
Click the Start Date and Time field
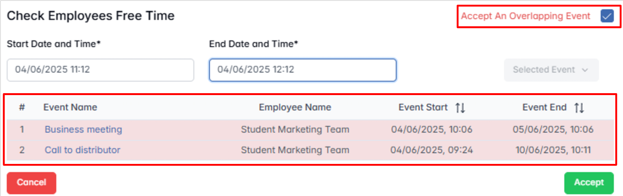[x=100, y=70]
